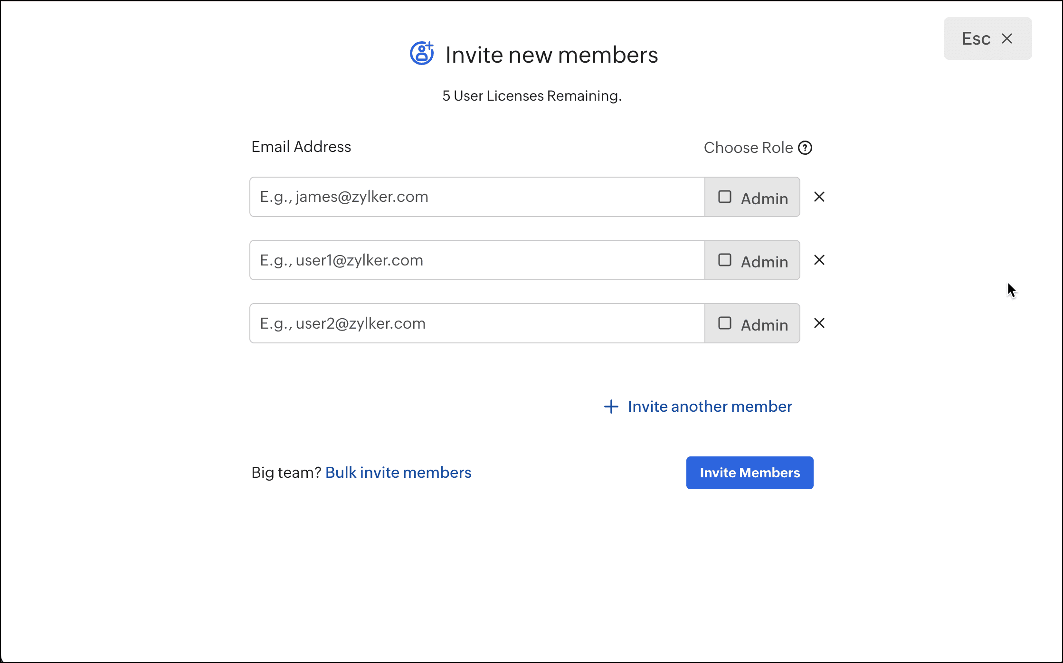
Task: Close the dialog with the Esc button
Action: [987, 38]
